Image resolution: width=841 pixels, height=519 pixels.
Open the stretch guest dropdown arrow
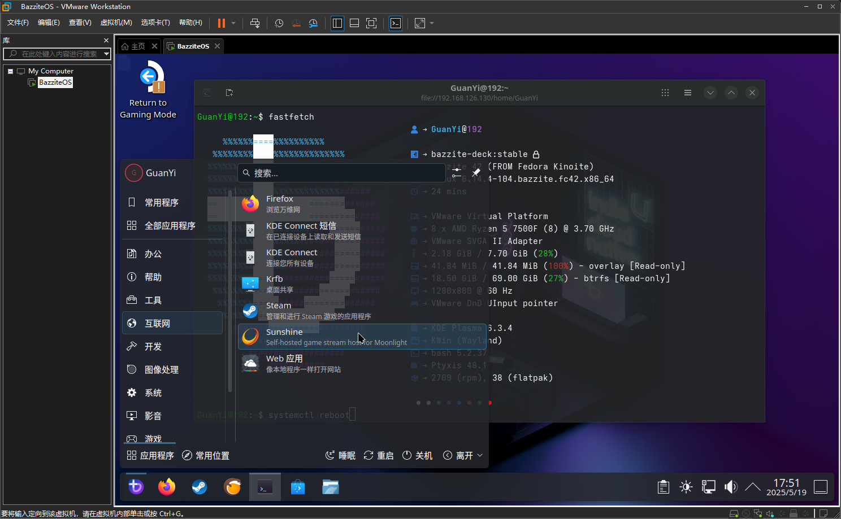(x=432, y=23)
